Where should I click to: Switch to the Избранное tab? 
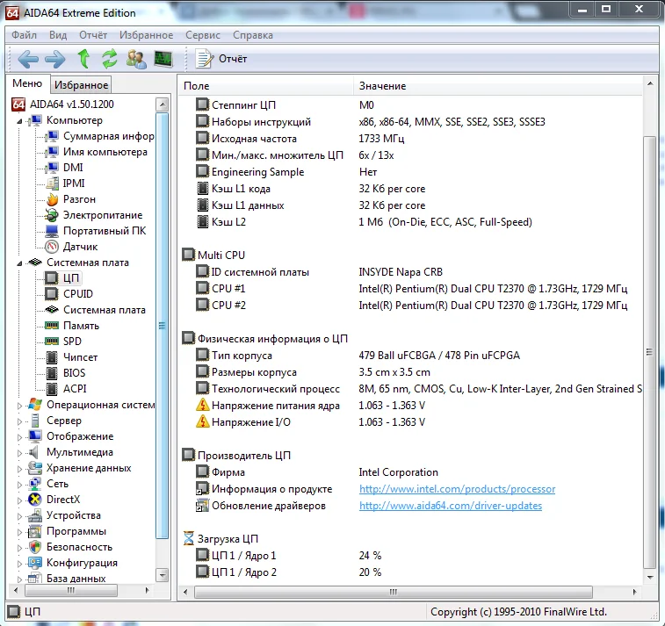click(x=81, y=85)
